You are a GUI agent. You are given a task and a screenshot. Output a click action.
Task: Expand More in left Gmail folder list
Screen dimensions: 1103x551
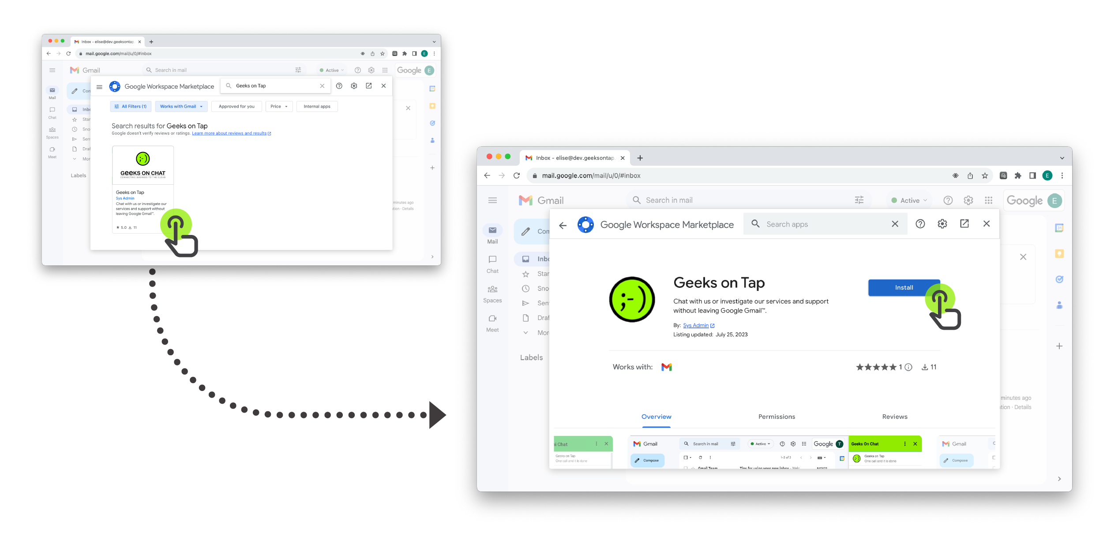[81, 159]
